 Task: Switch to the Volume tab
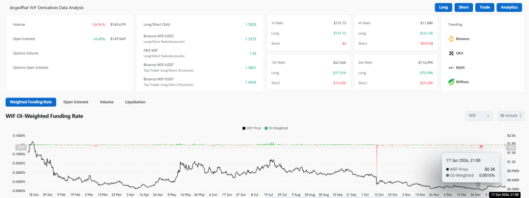coord(106,102)
